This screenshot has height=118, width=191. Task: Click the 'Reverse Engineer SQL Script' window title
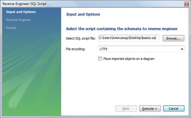[24, 4]
